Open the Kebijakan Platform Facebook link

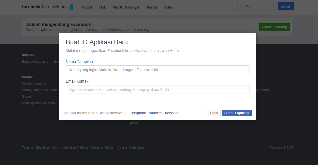(154, 113)
